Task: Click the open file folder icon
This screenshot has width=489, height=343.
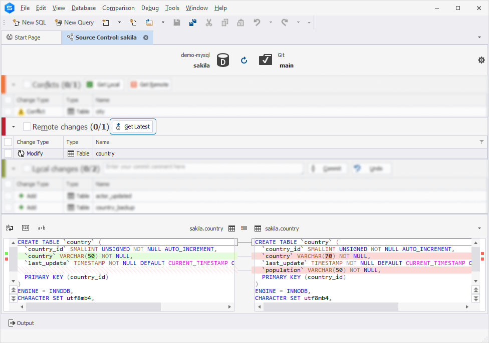Action: pos(149,22)
